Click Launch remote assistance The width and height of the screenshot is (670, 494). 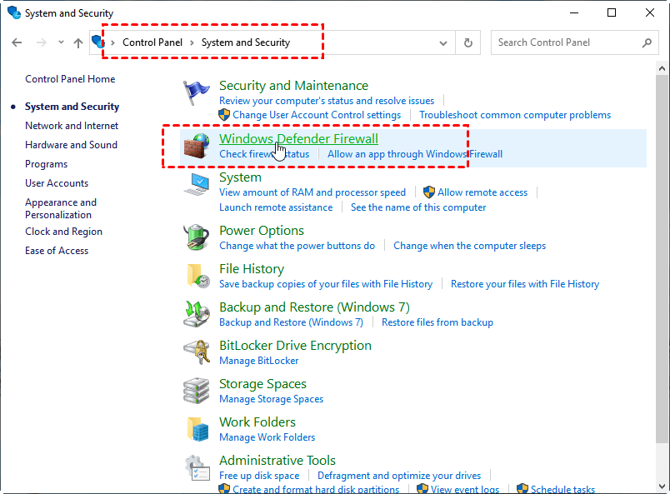(x=276, y=207)
